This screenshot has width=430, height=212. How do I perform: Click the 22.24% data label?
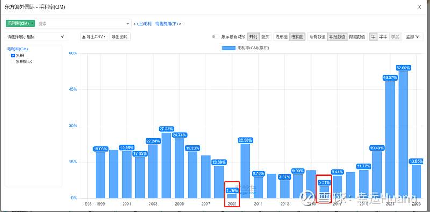click(153, 141)
